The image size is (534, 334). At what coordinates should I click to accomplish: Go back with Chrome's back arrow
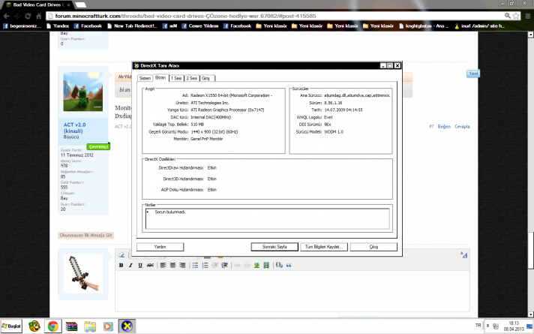pos(7,16)
